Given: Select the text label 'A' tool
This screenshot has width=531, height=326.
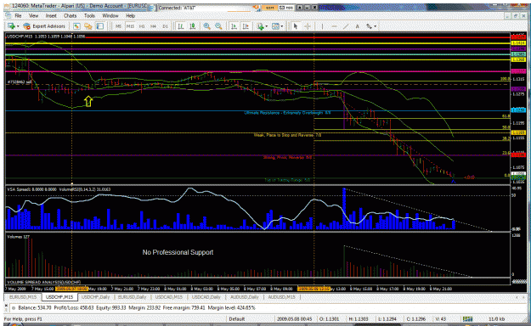Looking at the screenshot, I should [358, 26].
